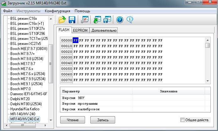
Task: Open the Помощь menu
Action: tap(82, 11)
